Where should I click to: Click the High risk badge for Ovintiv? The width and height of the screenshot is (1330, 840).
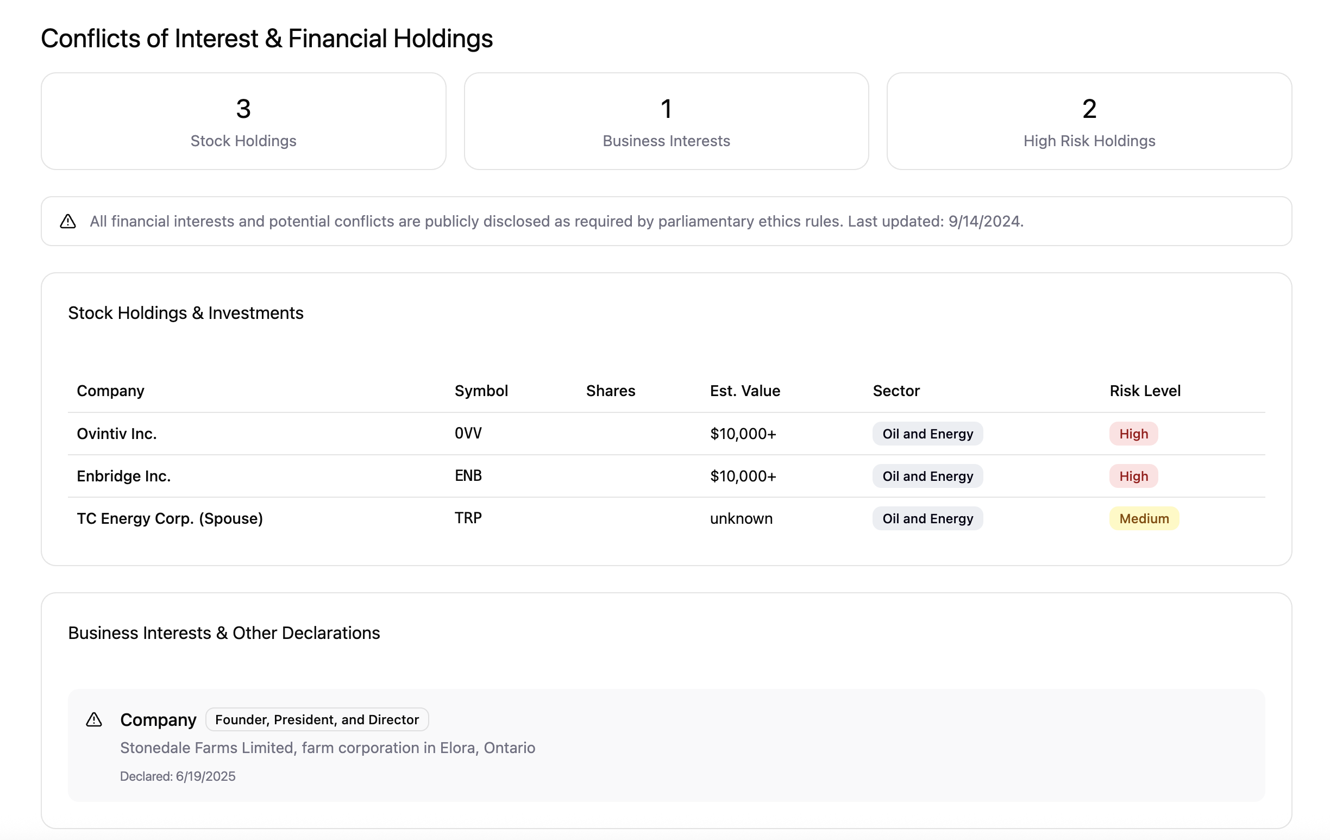(1133, 434)
